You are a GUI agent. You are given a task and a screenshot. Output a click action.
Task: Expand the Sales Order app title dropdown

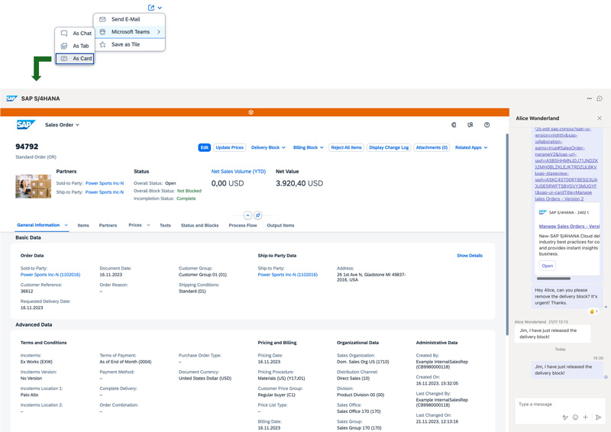point(62,124)
